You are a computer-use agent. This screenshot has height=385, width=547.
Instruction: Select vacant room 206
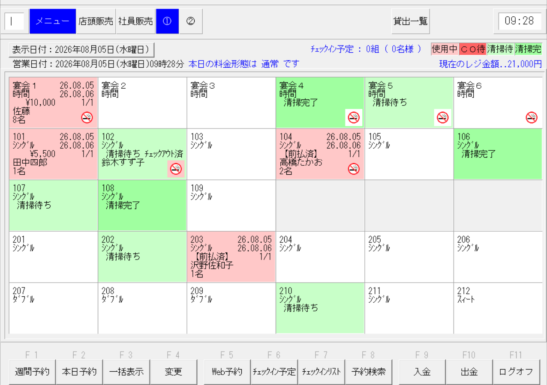(x=498, y=257)
